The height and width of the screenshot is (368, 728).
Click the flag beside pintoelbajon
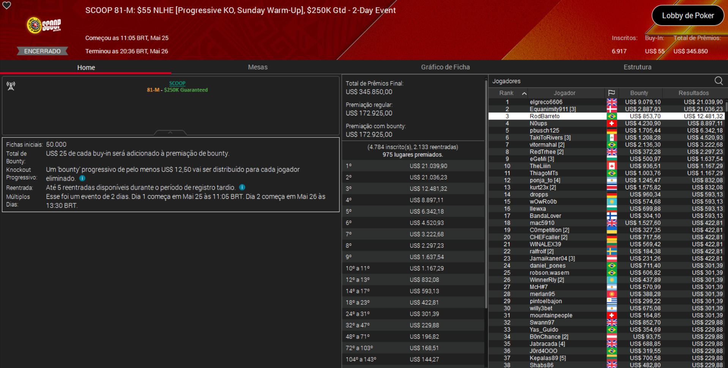611,301
